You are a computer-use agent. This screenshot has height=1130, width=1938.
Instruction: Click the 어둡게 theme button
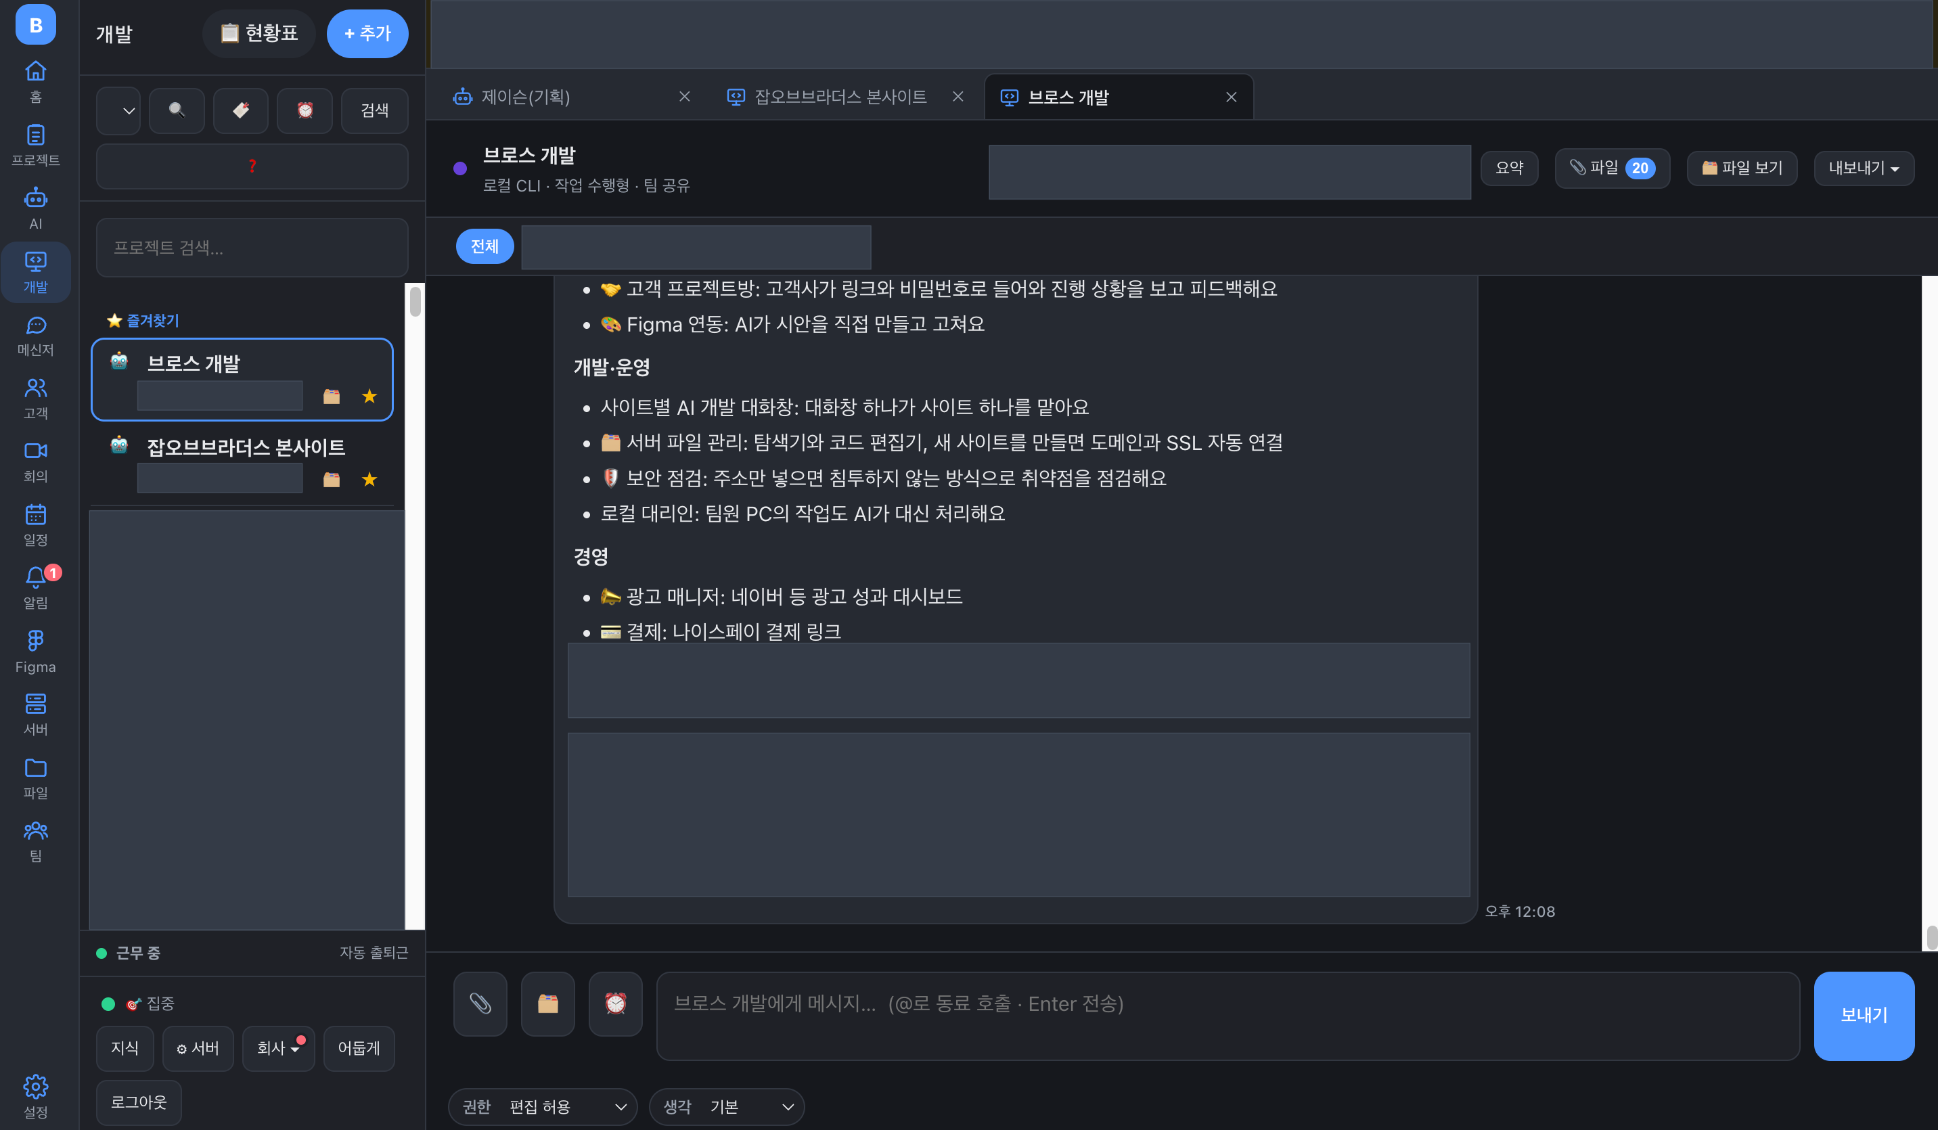[x=359, y=1047]
